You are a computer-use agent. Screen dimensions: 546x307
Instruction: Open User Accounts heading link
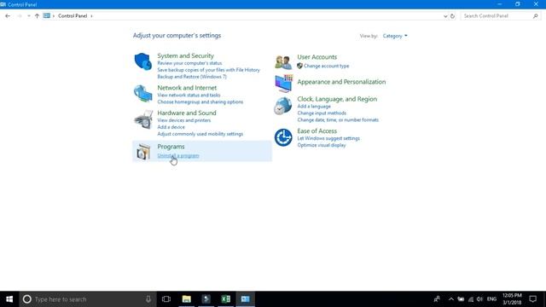point(317,57)
